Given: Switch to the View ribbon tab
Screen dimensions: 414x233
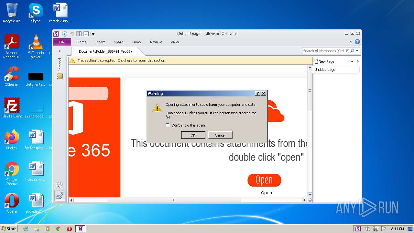Looking at the screenshot, I should click(x=175, y=42).
